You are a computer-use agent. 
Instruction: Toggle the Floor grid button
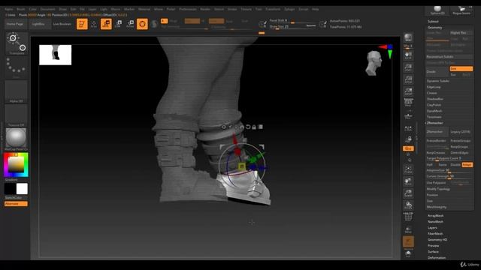tap(408, 115)
